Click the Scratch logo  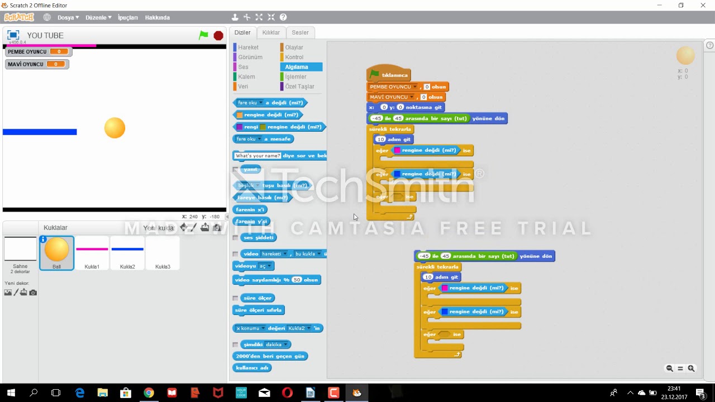[20, 17]
